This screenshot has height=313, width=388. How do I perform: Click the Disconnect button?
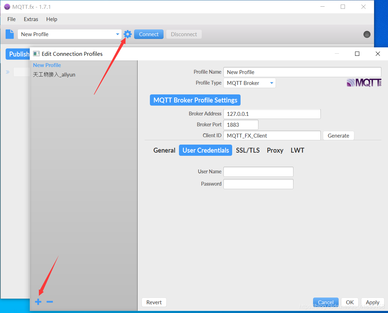point(184,34)
